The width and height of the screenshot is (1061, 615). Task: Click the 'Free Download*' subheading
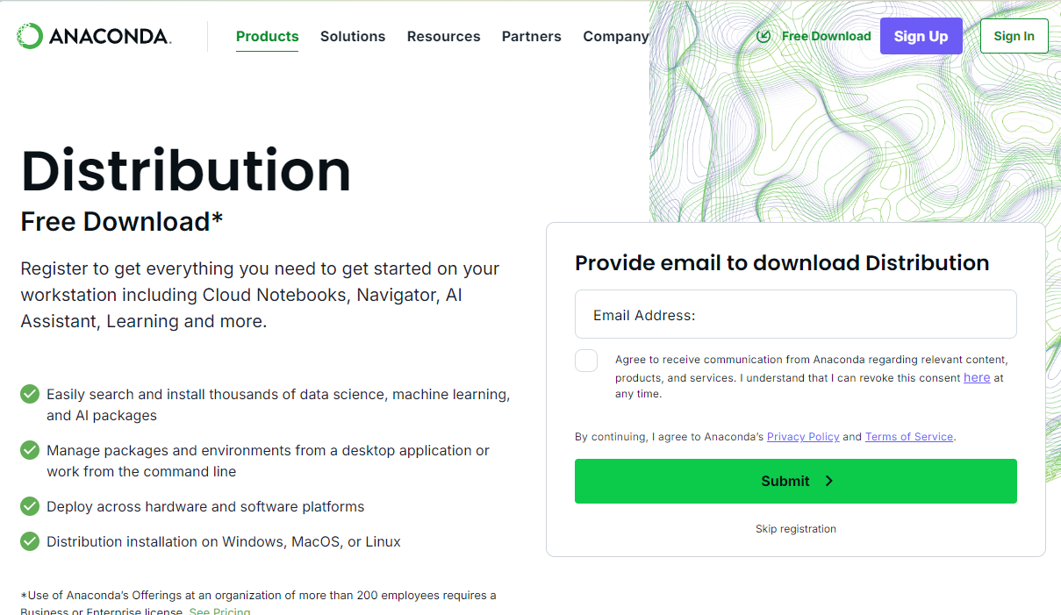point(122,222)
